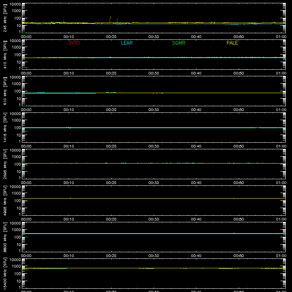Click the 1000 tick label of 15400 MHz plot
Image resolution: width=292 pixels, height=292 pixels.
click(x=16, y=266)
